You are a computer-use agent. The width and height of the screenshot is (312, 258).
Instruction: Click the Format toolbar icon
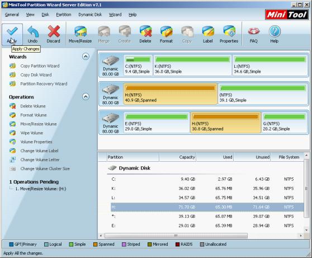167,32
